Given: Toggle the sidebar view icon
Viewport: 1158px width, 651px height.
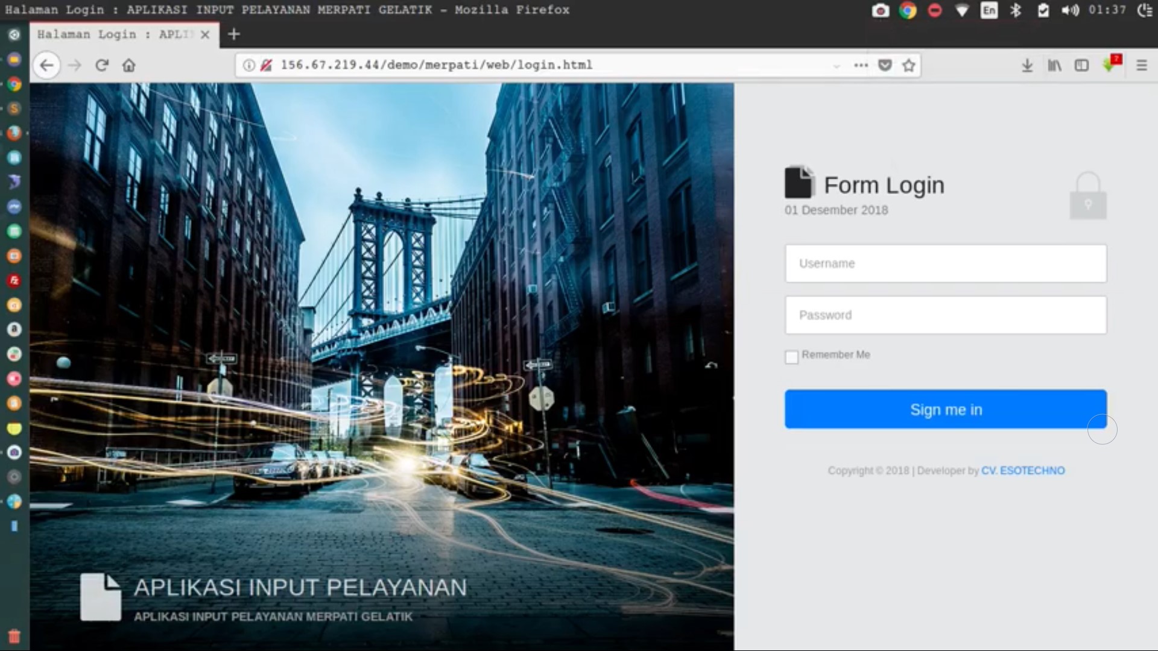Looking at the screenshot, I should click(1081, 65).
